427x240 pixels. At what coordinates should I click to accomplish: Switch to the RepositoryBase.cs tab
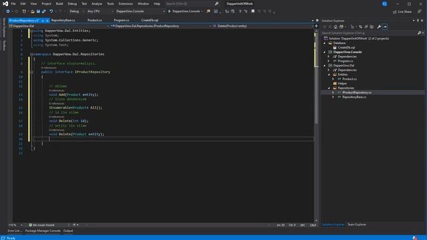(63, 21)
